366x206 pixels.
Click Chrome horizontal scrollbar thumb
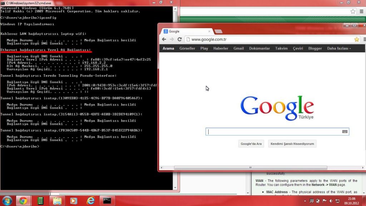(251, 168)
